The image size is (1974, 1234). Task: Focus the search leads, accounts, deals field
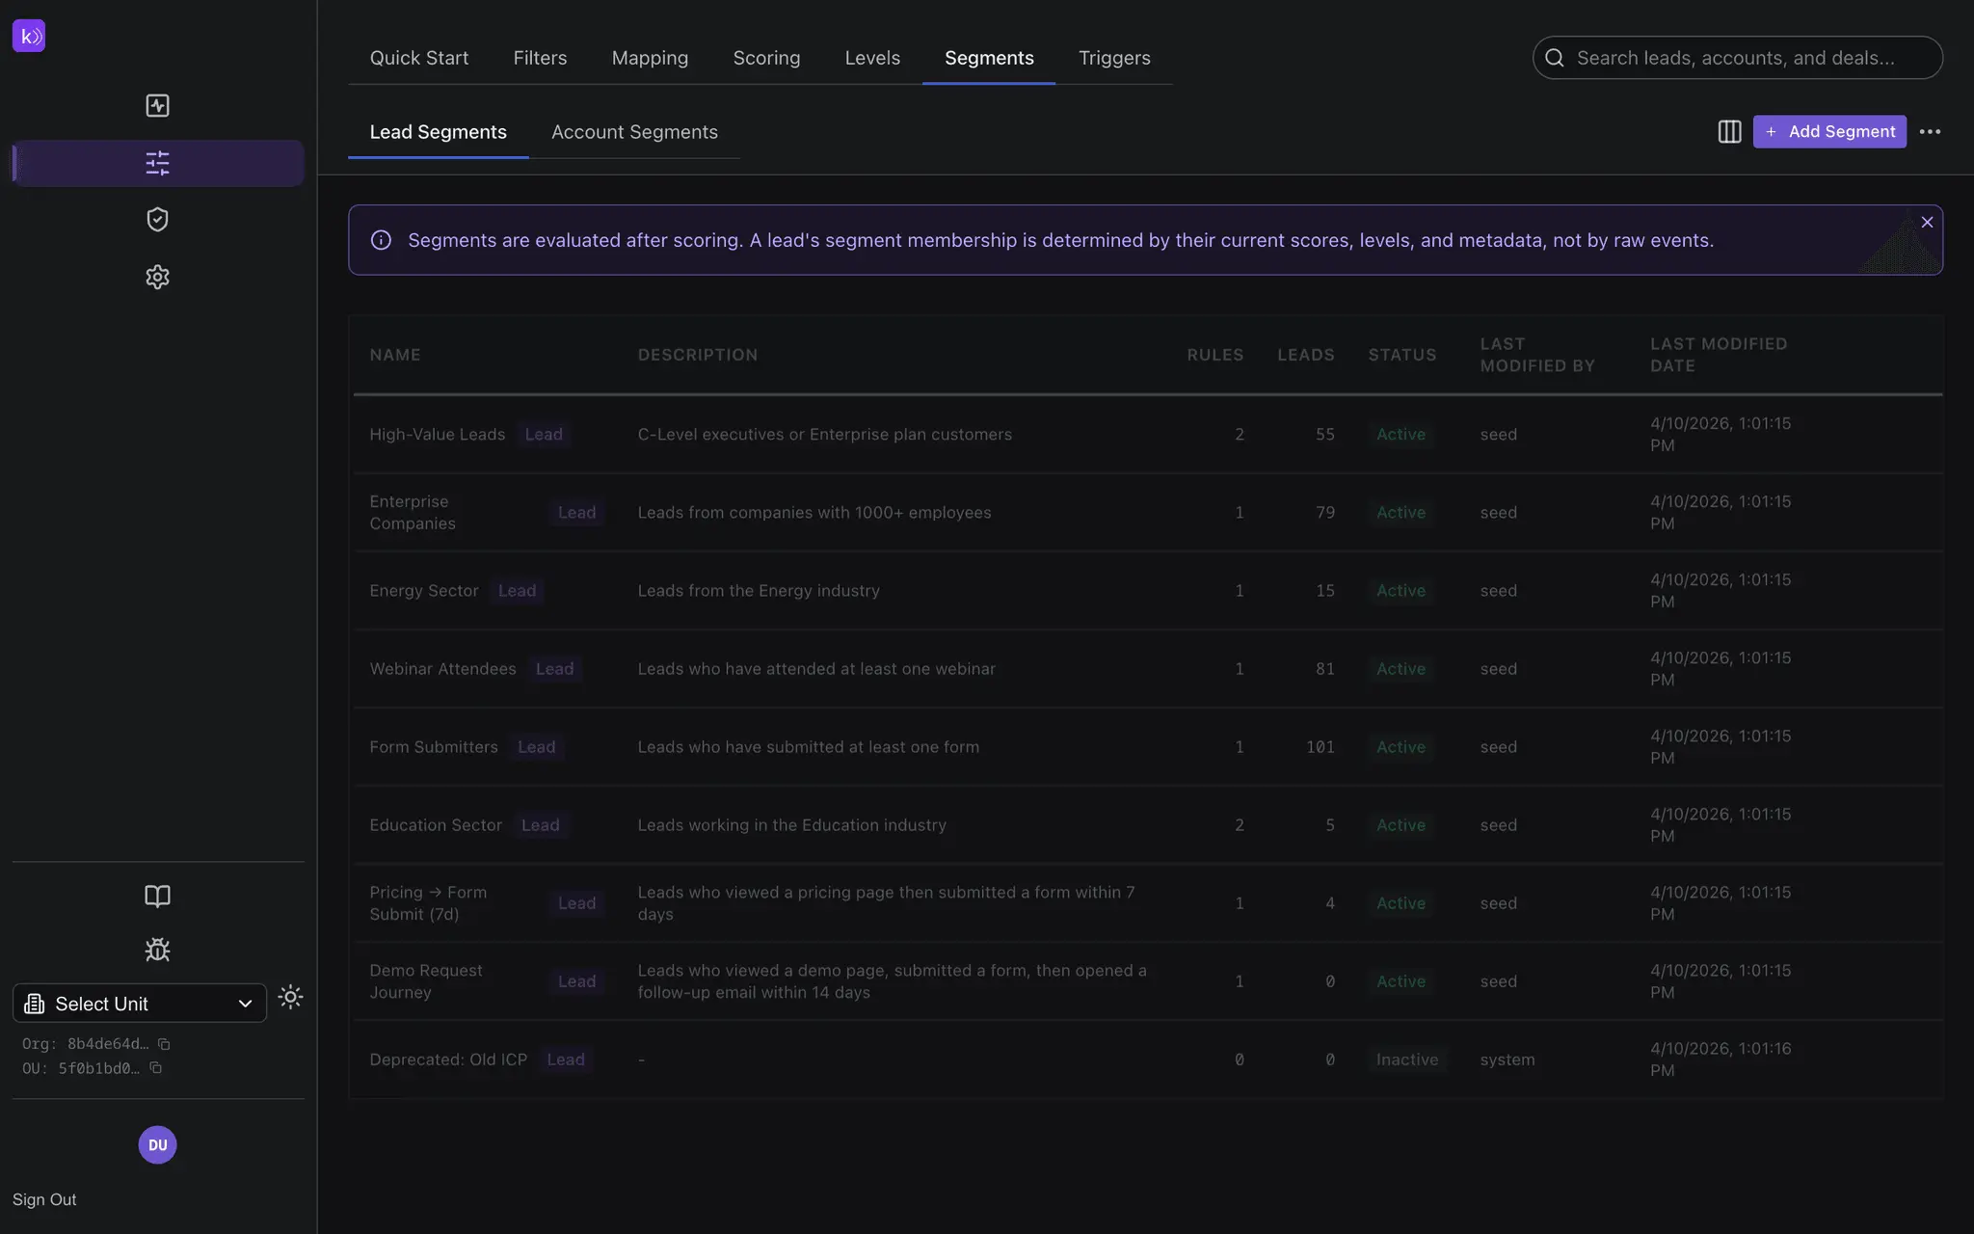pos(1737,58)
